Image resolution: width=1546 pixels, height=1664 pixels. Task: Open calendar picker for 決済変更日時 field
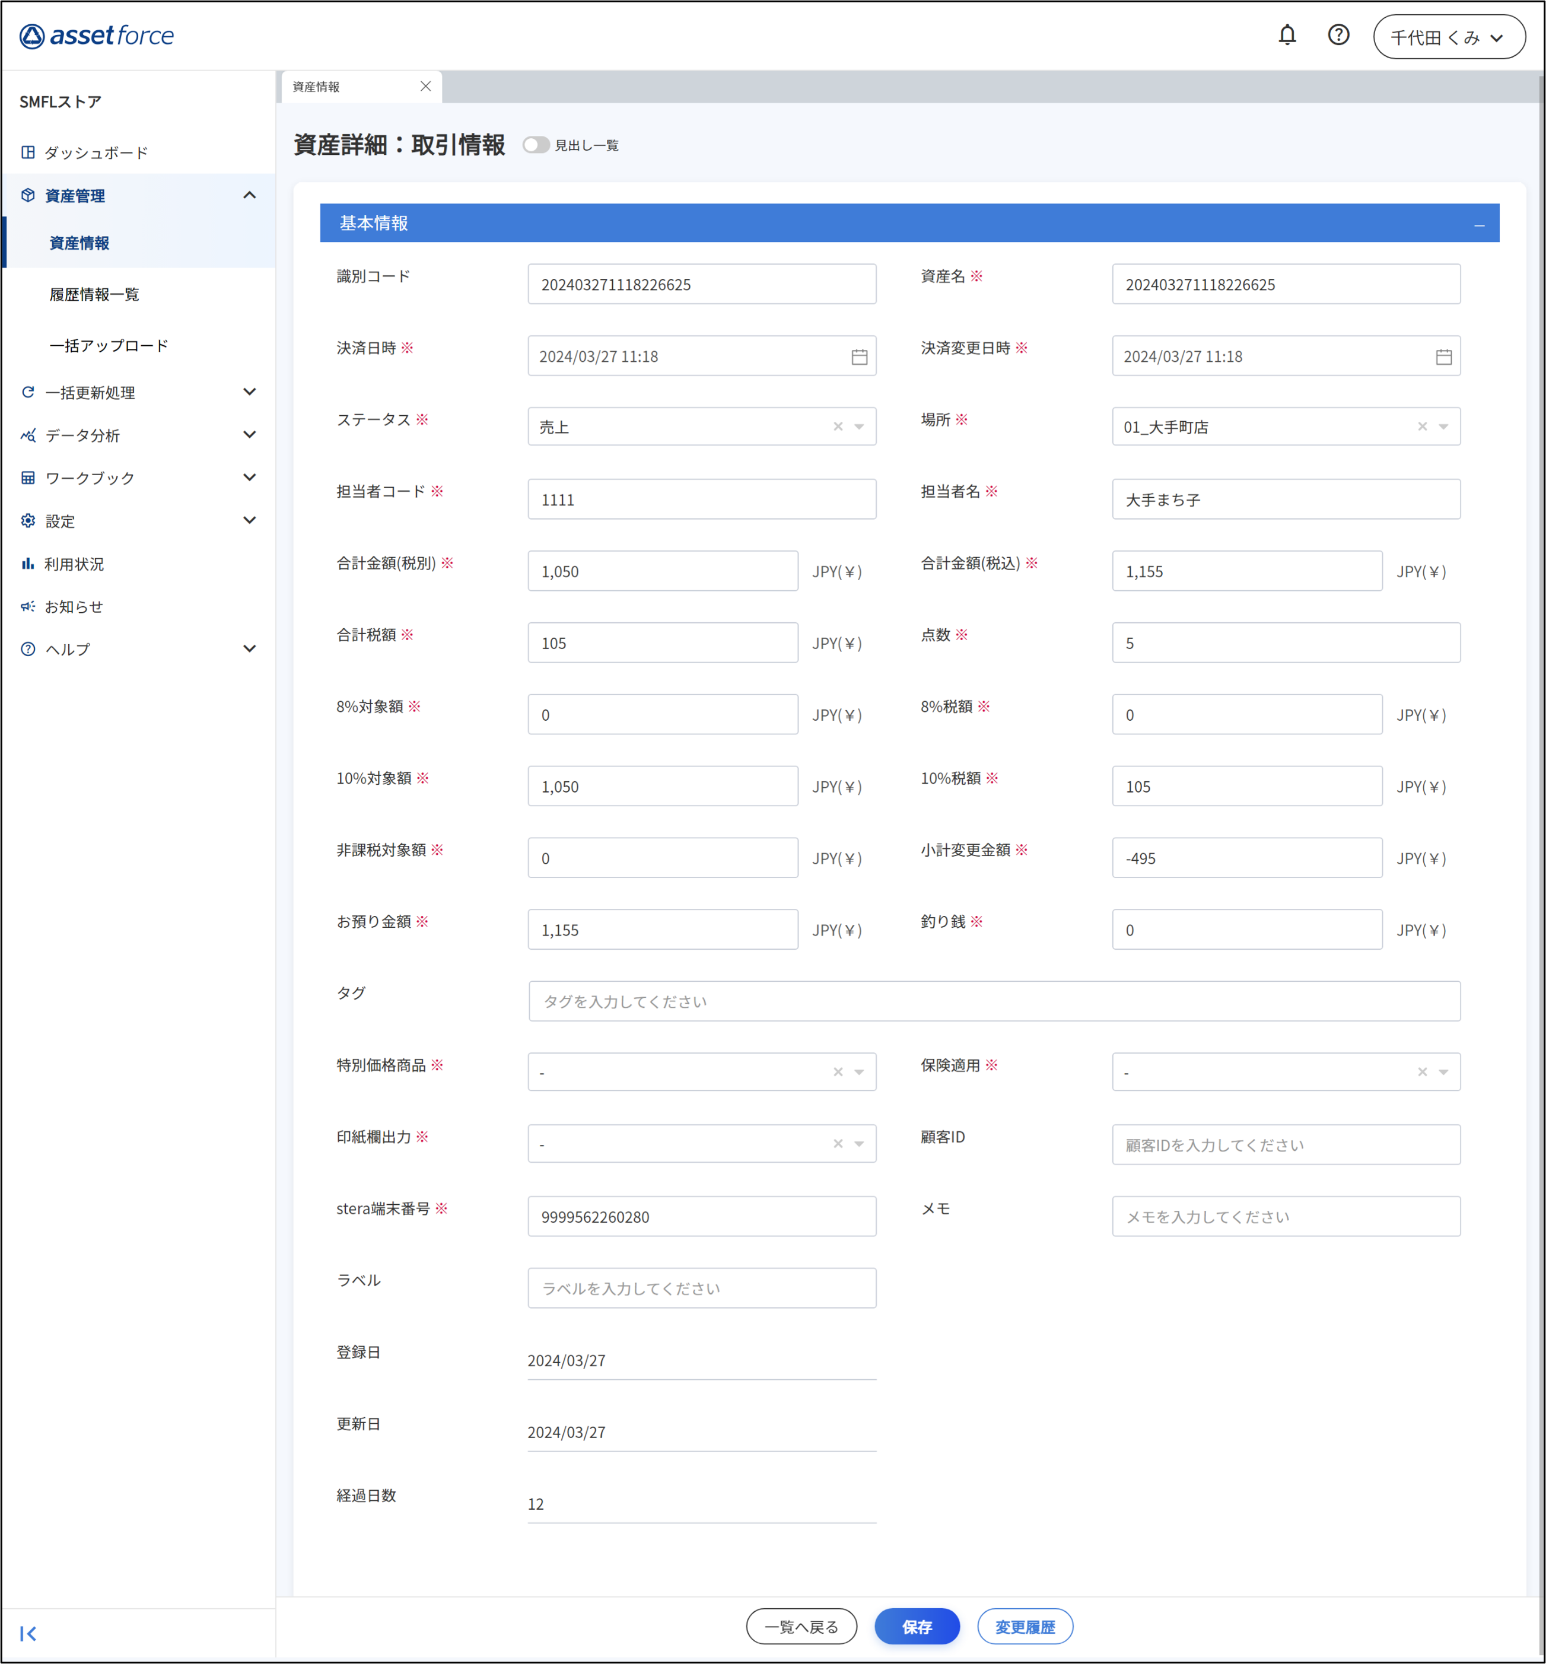point(1443,357)
